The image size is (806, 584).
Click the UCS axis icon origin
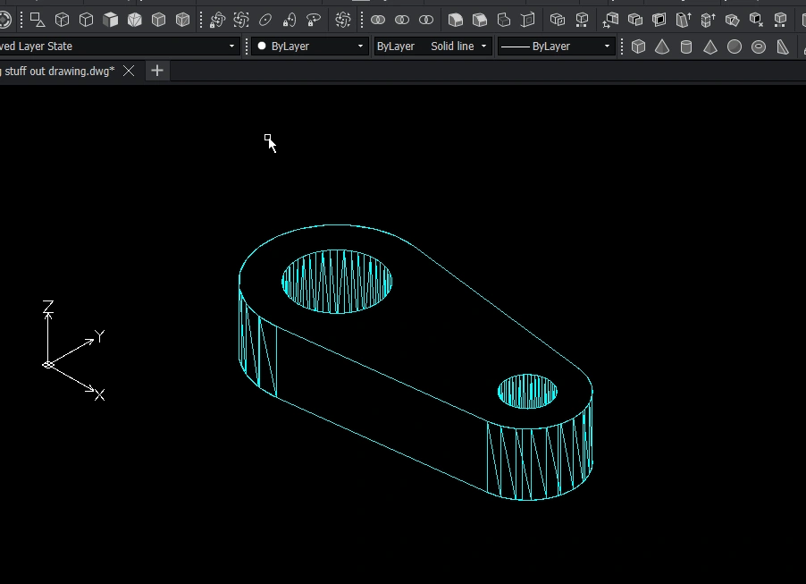[48, 364]
